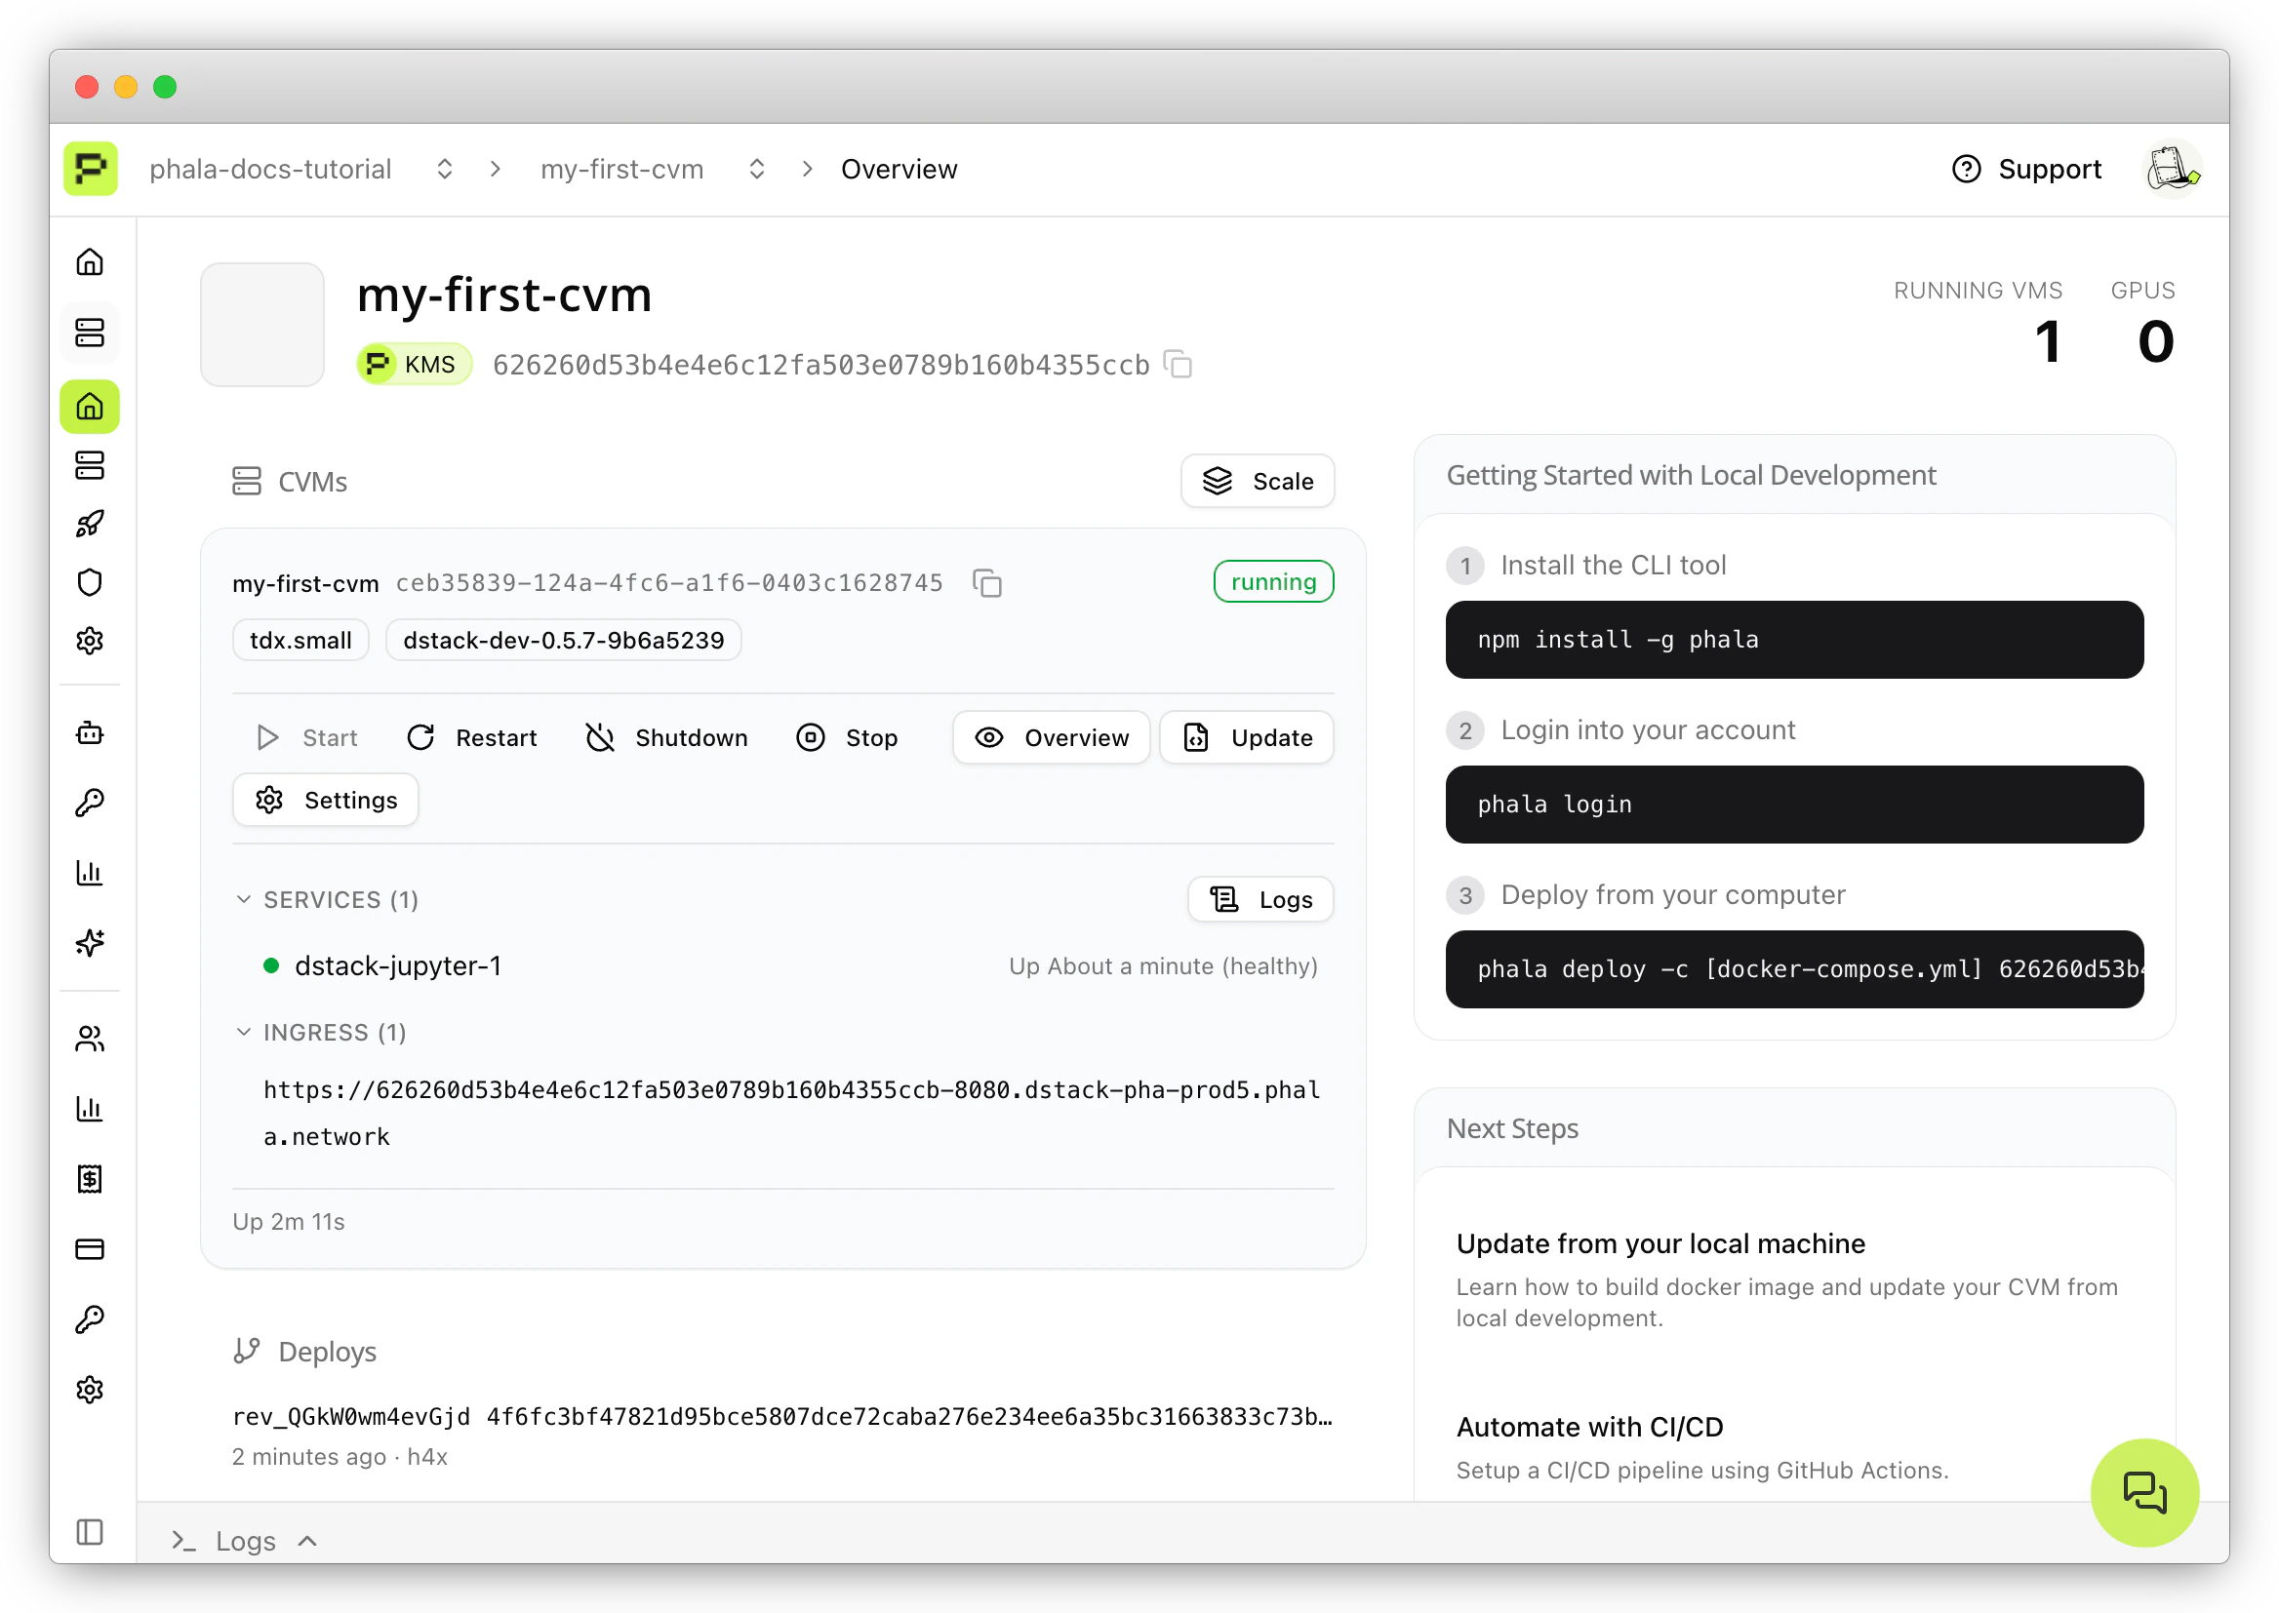The image size is (2279, 1613).
Task: Click the Scale button
Action: click(x=1257, y=482)
